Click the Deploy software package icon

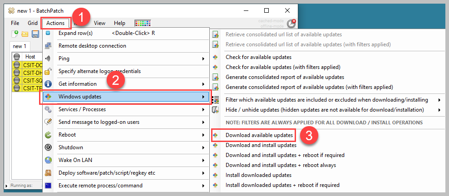48,173
